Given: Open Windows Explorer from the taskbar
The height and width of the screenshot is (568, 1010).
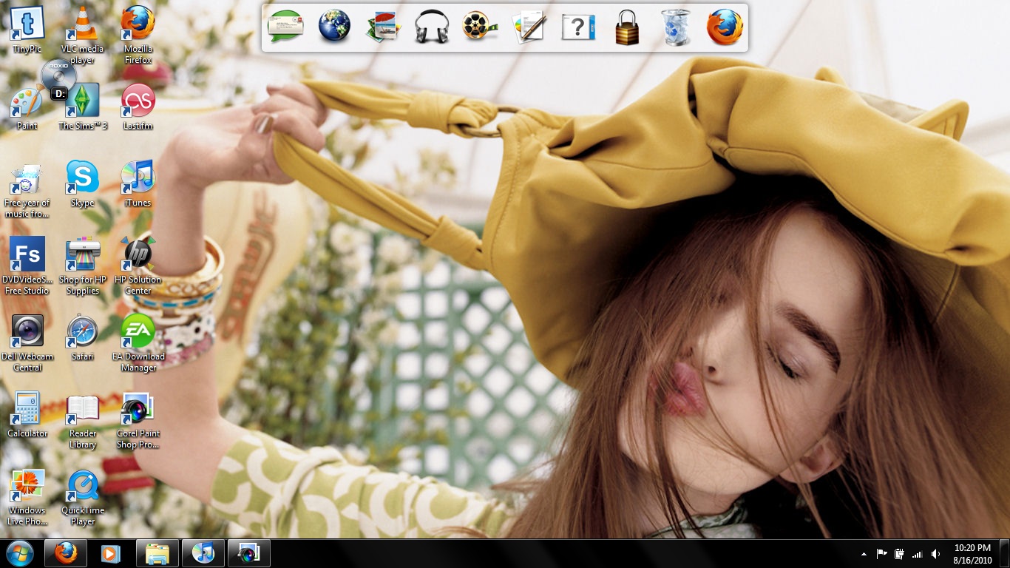Looking at the screenshot, I should [157, 553].
